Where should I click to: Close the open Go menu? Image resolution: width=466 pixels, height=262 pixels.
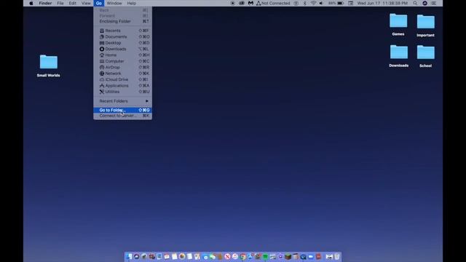99,3
